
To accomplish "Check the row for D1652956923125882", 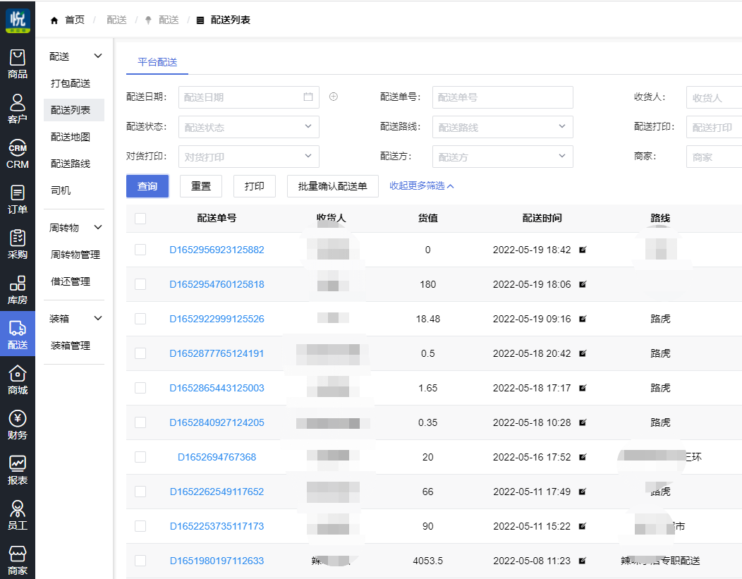I will pyautogui.click(x=140, y=250).
